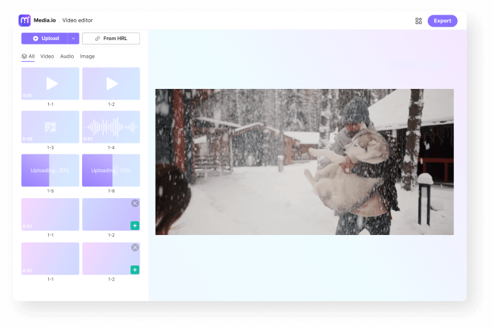Switch to the Video tab

click(x=47, y=57)
